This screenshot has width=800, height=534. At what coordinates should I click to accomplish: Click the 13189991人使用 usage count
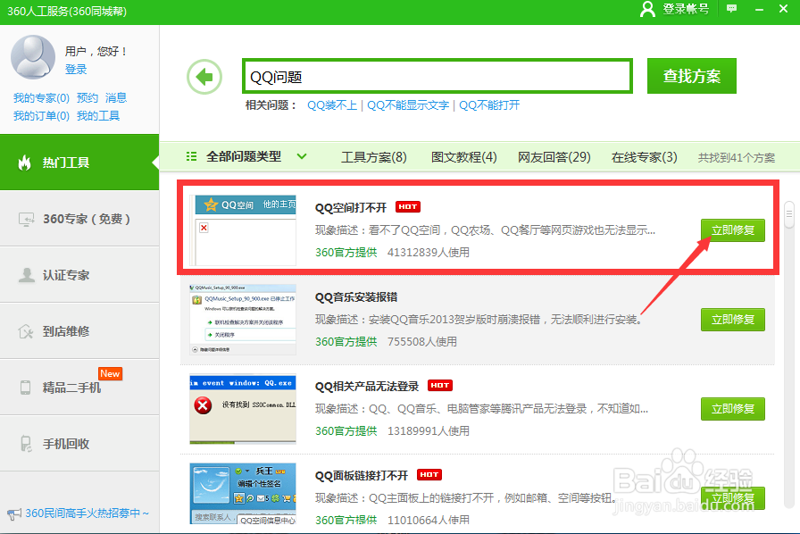tap(428, 431)
